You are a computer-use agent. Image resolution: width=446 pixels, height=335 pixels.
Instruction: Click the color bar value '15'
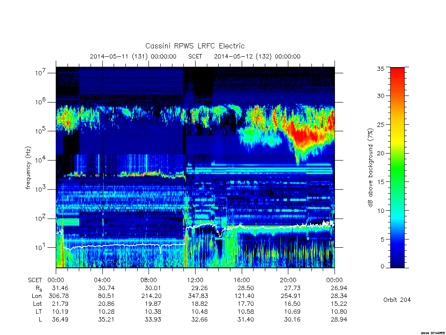[380, 182]
